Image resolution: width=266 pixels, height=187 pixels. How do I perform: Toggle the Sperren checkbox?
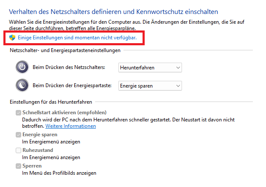click(18, 166)
